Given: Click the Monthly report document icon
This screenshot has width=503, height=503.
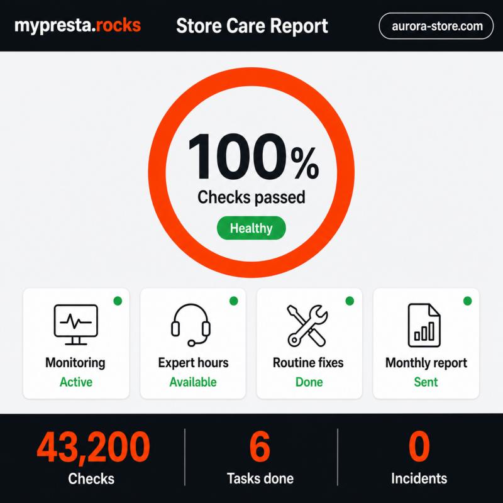Looking at the screenshot, I should click(x=424, y=325).
